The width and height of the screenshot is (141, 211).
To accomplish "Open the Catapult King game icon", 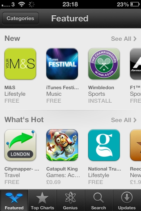I will click(62, 145).
